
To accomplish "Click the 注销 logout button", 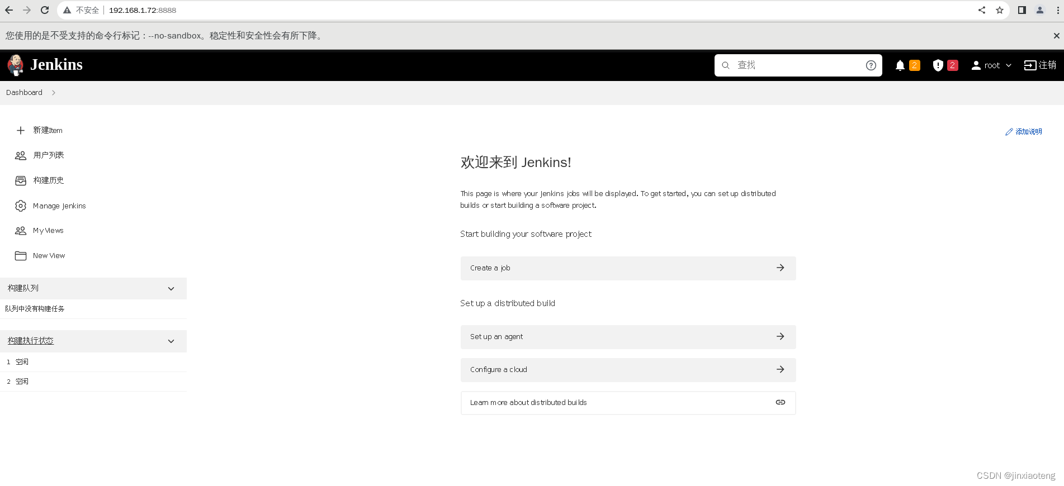I will tap(1040, 65).
